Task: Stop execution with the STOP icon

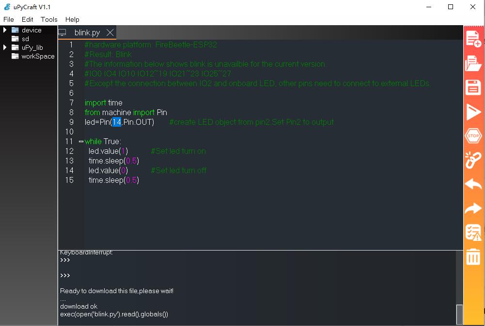Action: click(x=473, y=136)
